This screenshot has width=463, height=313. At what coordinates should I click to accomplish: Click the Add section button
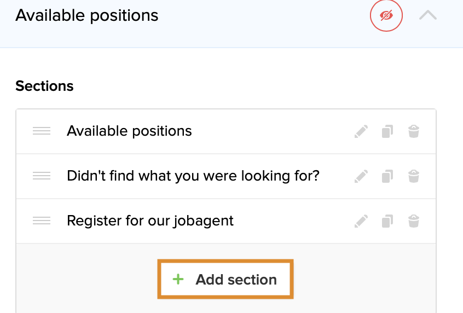tap(226, 280)
